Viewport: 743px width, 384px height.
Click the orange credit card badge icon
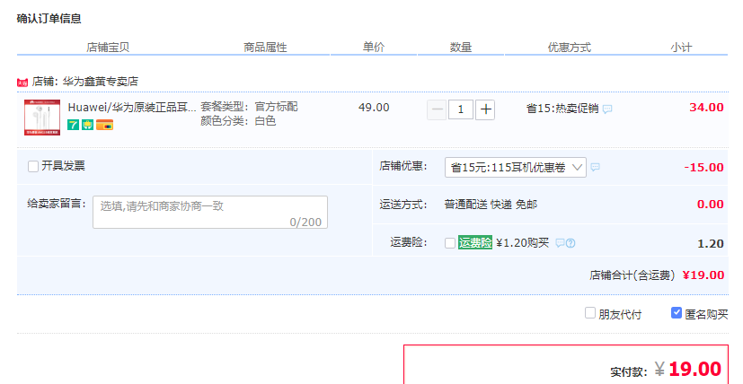pos(104,125)
